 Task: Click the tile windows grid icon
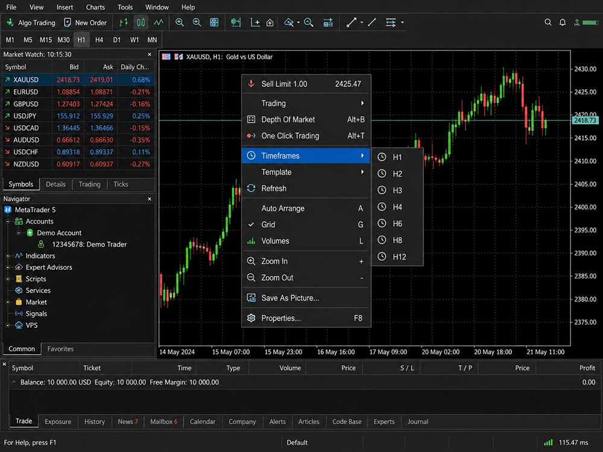pos(214,23)
